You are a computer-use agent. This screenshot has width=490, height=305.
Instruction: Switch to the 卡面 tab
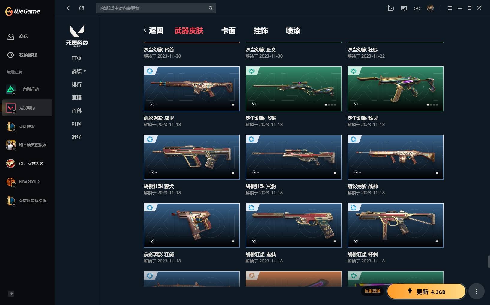point(229,31)
